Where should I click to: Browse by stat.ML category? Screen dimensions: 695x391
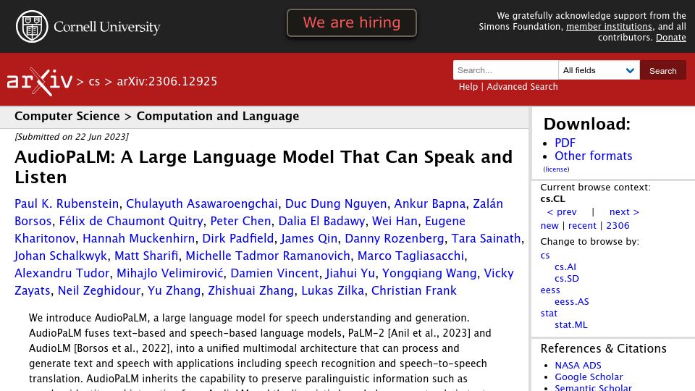click(x=571, y=324)
